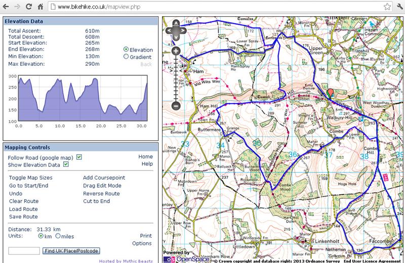This screenshot has width=405, height=263.
Task: Click the green route start marker
Action: tap(331, 93)
